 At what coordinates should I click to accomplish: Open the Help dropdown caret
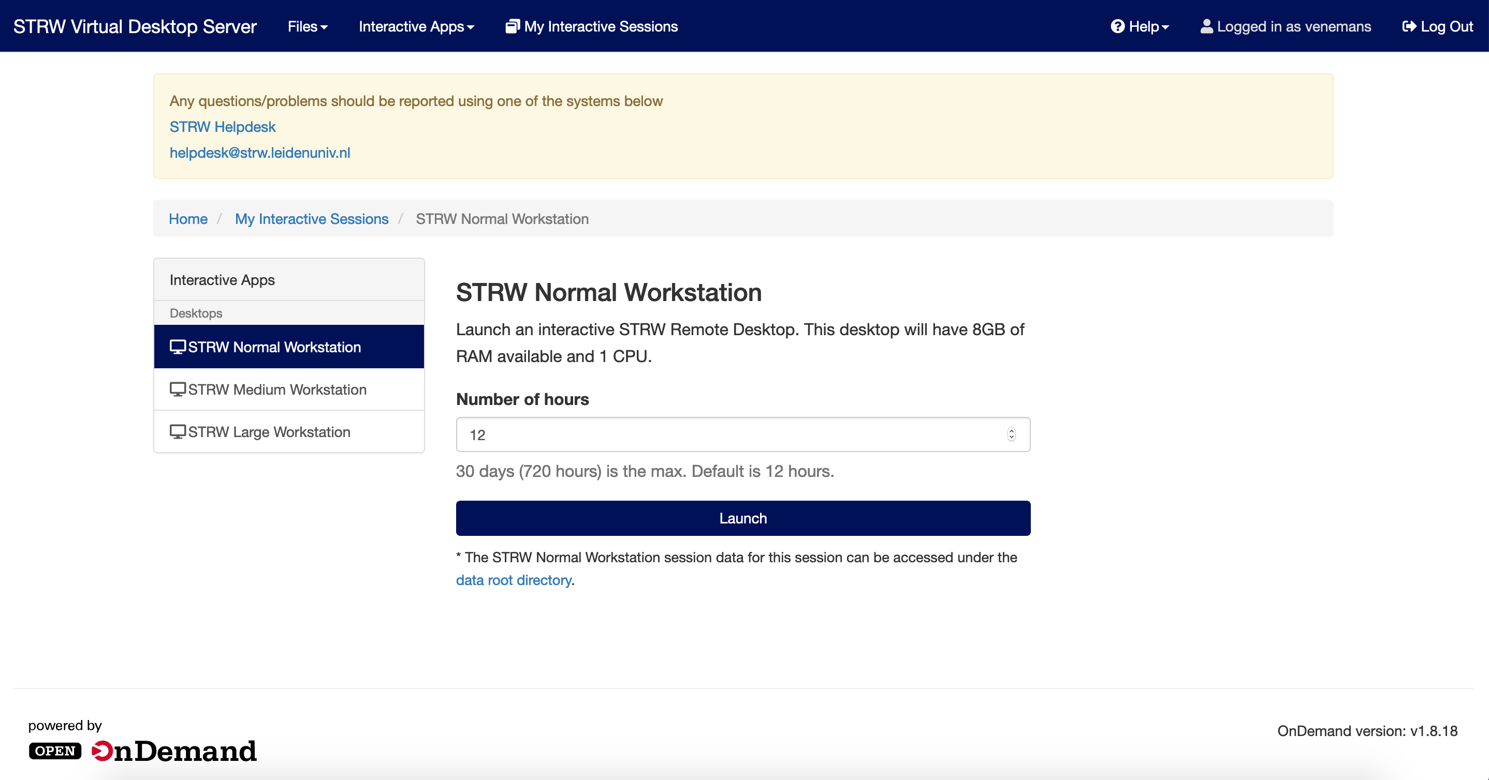tap(1165, 27)
